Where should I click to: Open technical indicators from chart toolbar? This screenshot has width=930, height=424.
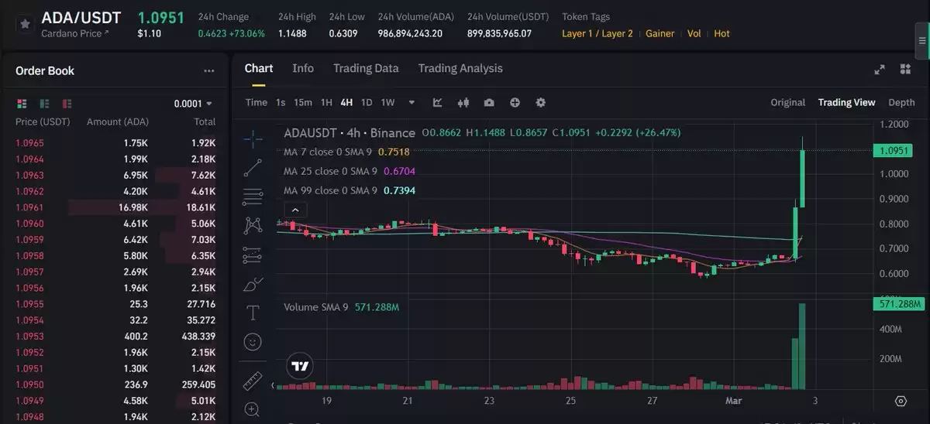point(438,102)
